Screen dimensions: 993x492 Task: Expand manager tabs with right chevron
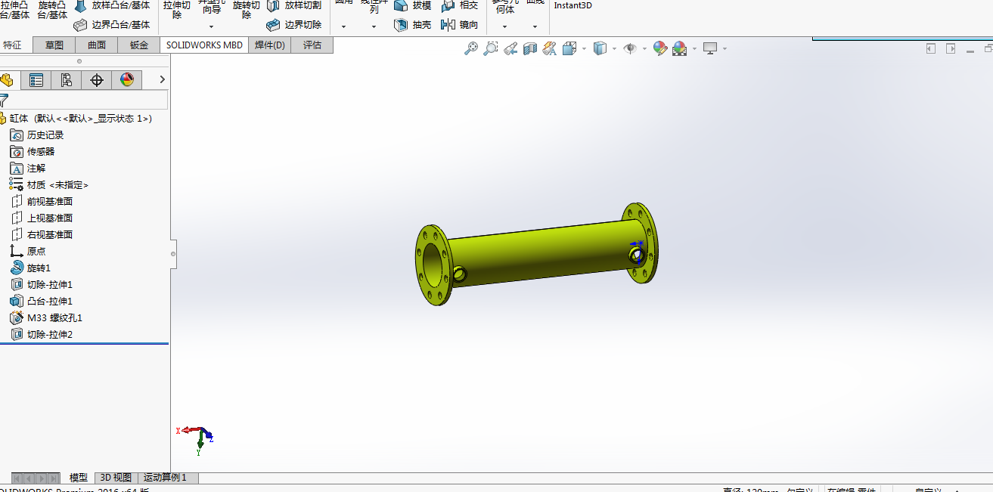[x=161, y=79]
